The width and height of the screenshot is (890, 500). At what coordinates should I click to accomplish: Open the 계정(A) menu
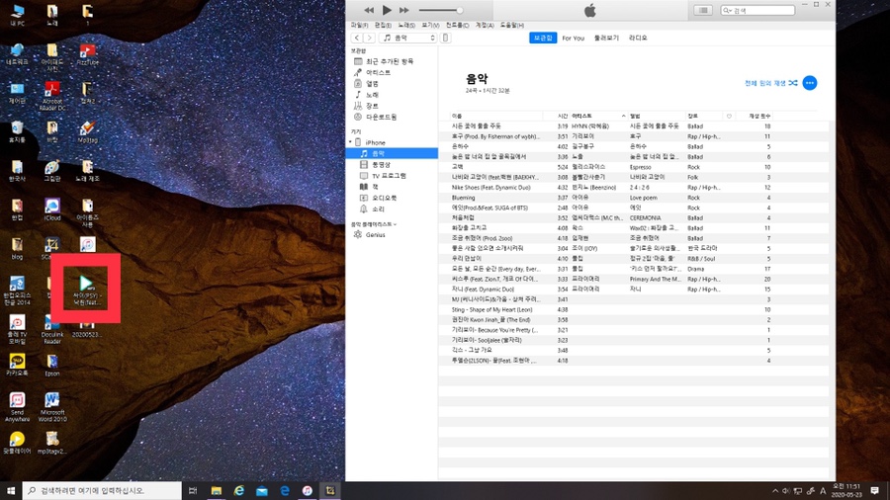pos(485,25)
